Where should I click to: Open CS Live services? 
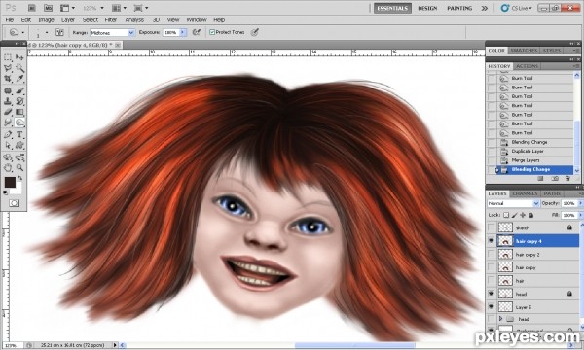pos(517,8)
